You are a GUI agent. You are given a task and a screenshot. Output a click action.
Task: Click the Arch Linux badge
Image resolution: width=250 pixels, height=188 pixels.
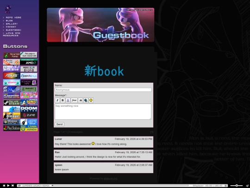click(29, 76)
